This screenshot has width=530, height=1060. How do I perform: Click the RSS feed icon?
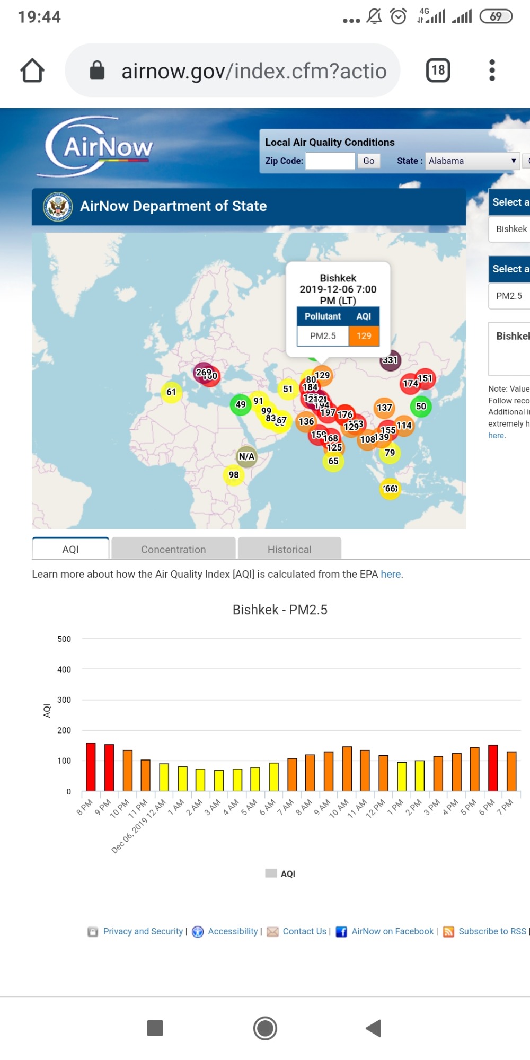pos(448,932)
